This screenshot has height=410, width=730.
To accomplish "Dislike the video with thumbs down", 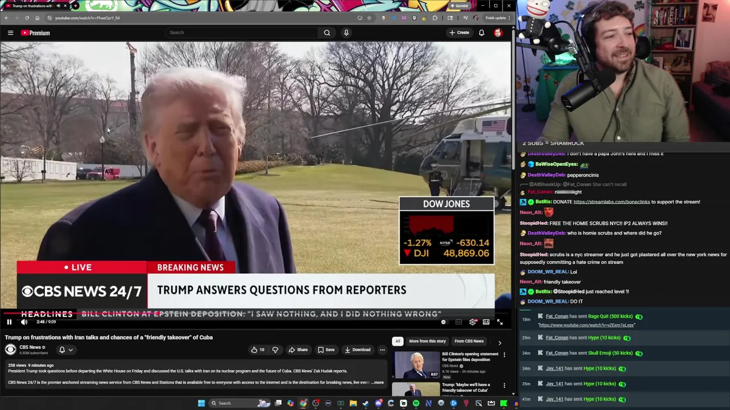I will tap(275, 350).
